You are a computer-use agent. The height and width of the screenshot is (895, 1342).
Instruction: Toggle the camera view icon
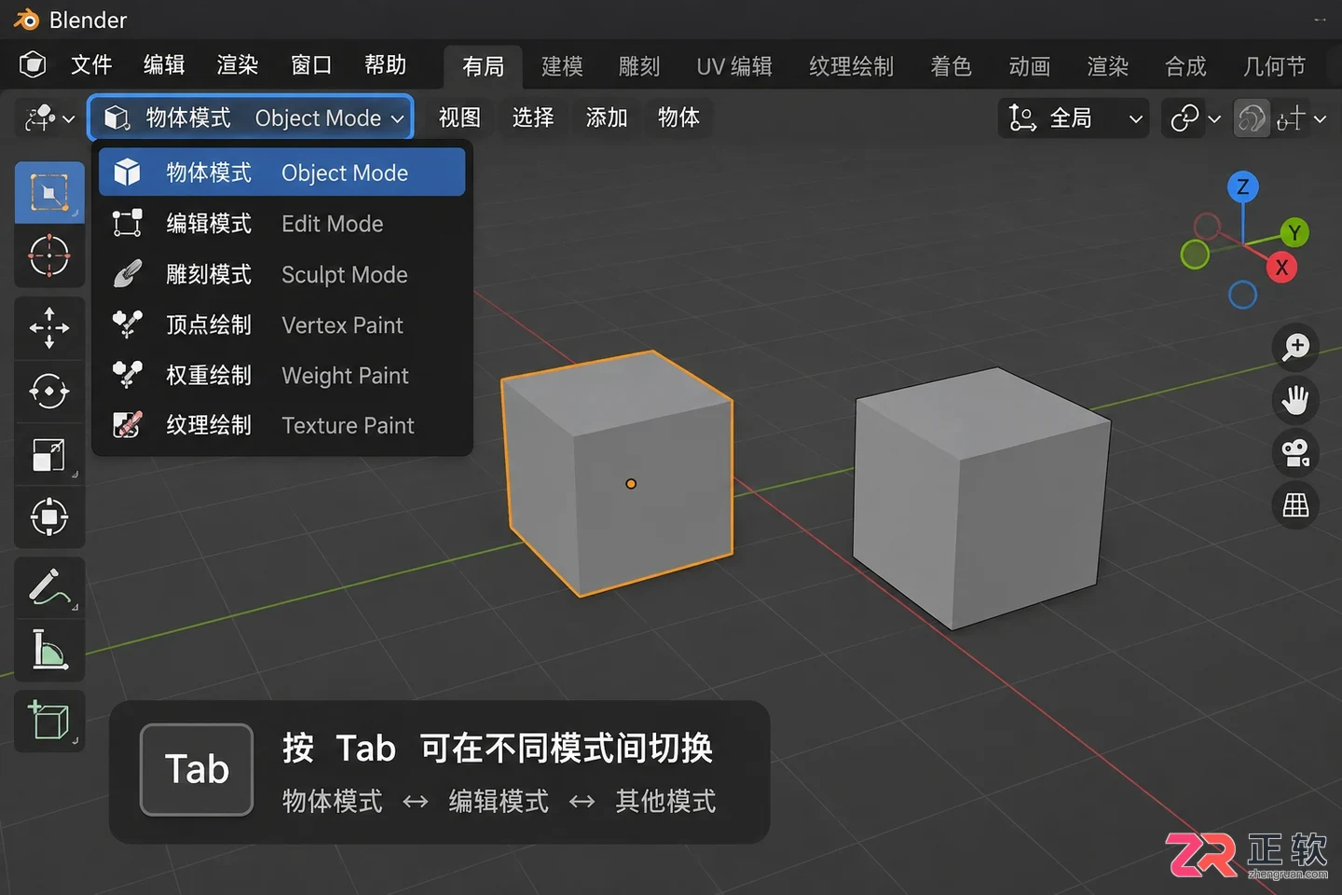[1295, 453]
